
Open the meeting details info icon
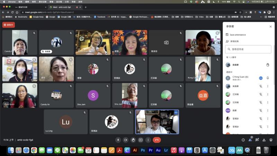(x=243, y=140)
